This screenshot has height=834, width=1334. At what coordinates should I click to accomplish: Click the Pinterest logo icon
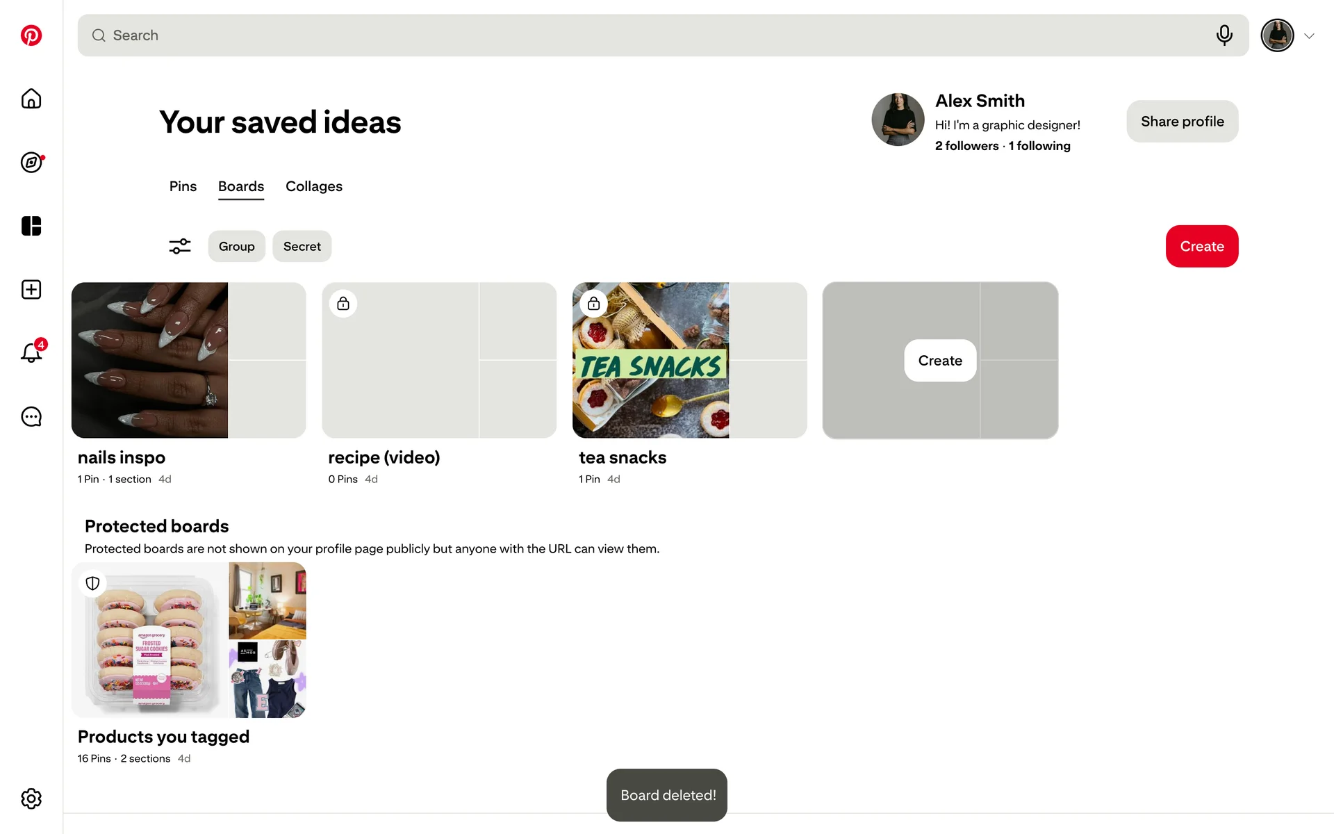tap(31, 35)
